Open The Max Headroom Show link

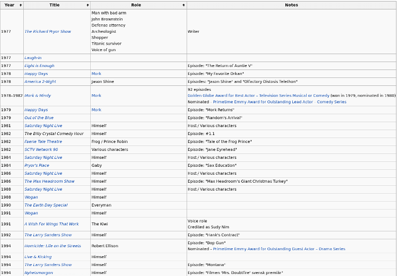[x=49, y=181]
